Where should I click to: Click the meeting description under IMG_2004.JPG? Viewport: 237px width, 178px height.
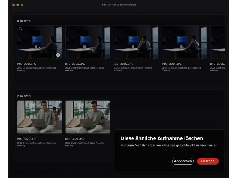[x=181, y=69]
